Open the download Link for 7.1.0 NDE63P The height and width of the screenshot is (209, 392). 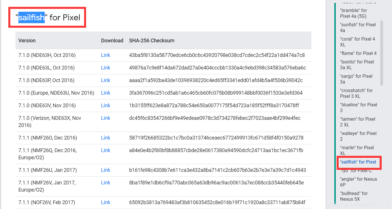click(x=106, y=80)
